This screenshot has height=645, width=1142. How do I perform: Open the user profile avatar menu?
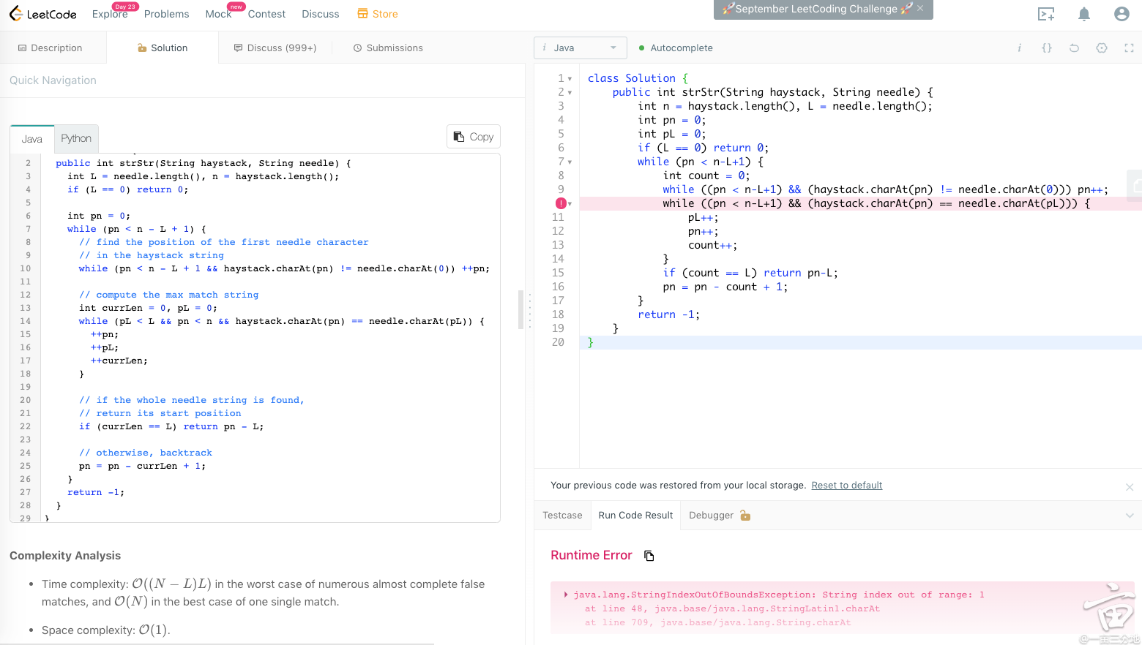coord(1122,14)
